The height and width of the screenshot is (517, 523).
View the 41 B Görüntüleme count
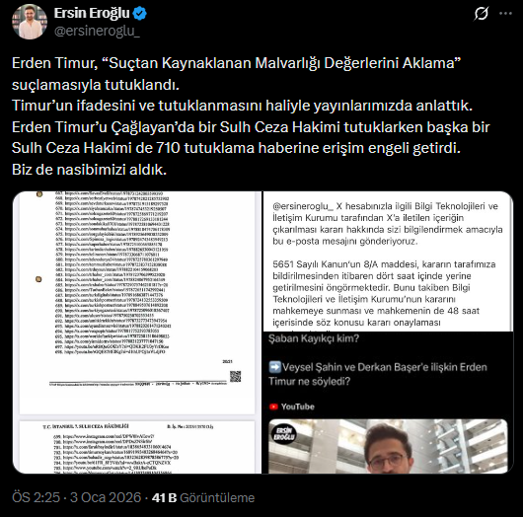[203, 497]
